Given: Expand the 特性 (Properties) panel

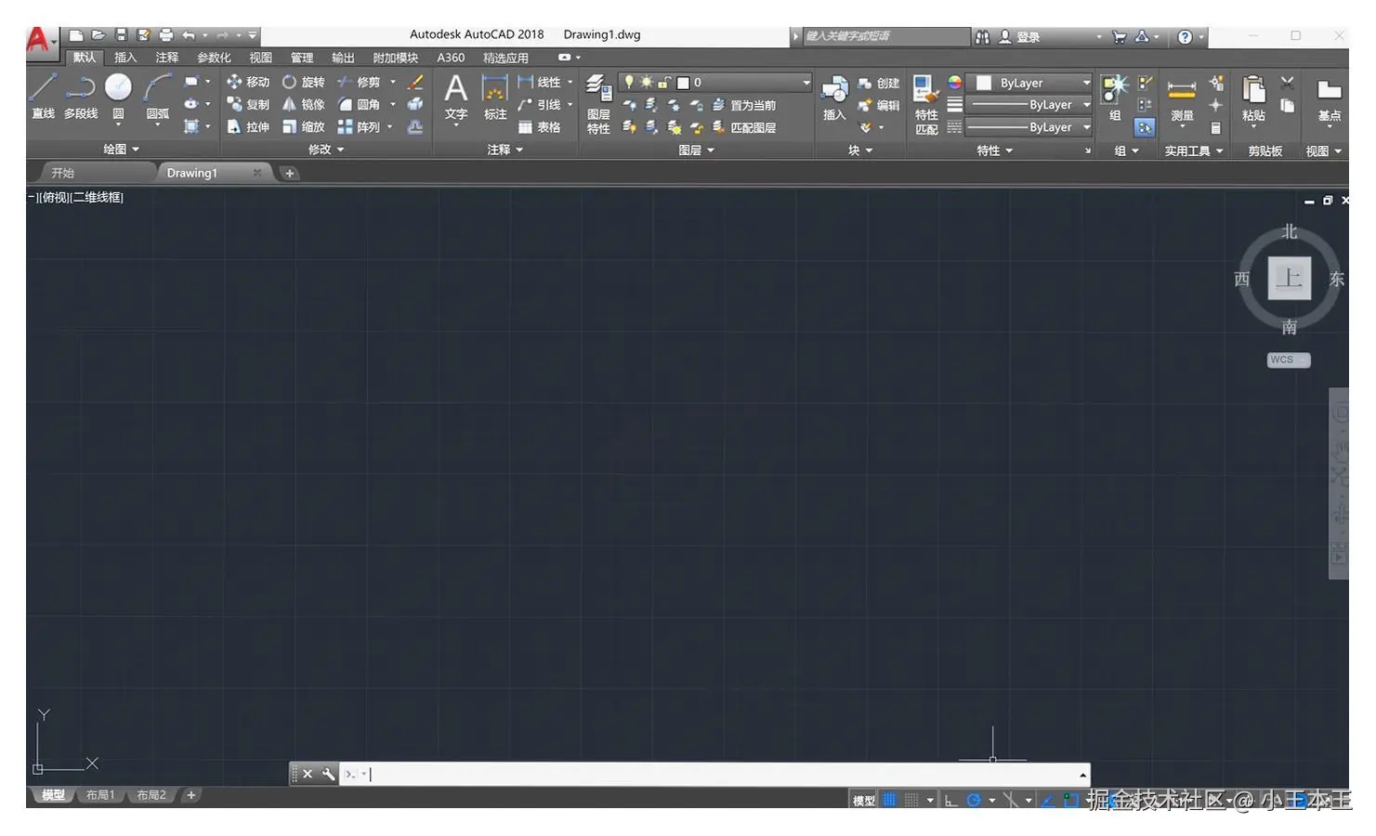Looking at the screenshot, I should pyautogui.click(x=995, y=150).
